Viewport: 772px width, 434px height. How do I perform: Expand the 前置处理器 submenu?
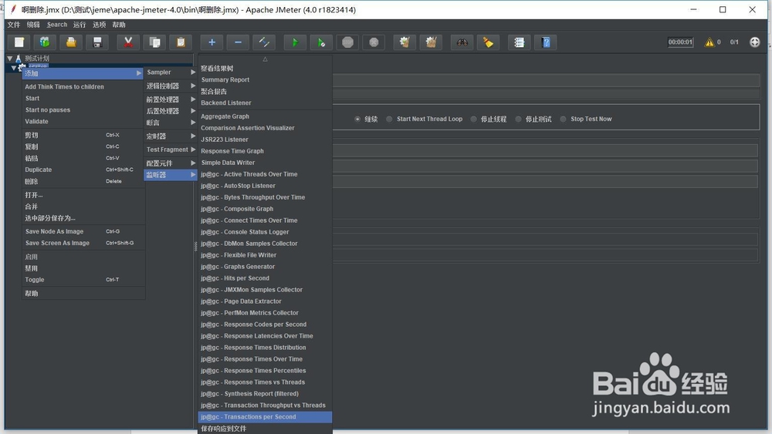click(x=171, y=99)
